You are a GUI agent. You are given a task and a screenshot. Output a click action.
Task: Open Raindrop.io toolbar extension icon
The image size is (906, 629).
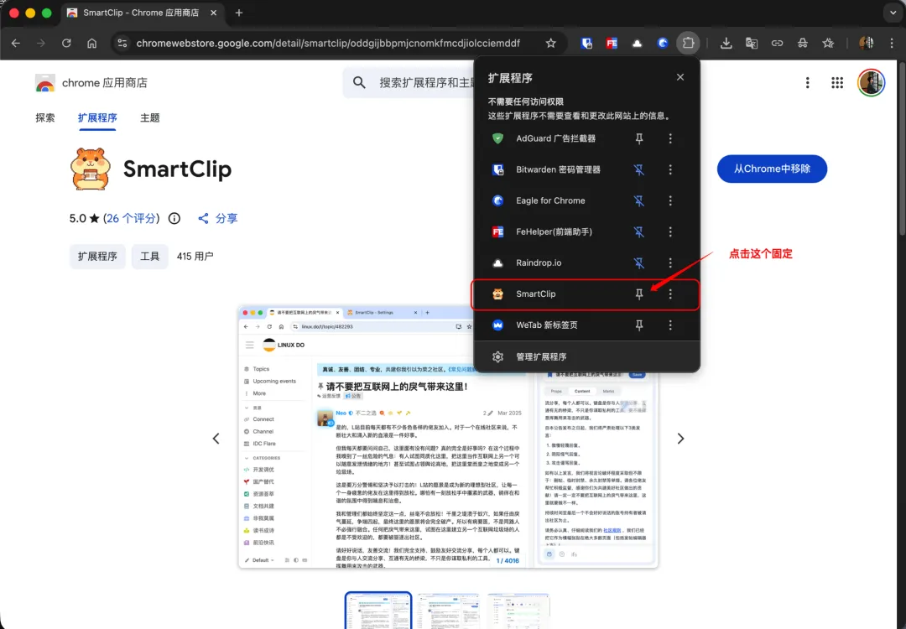tap(637, 43)
